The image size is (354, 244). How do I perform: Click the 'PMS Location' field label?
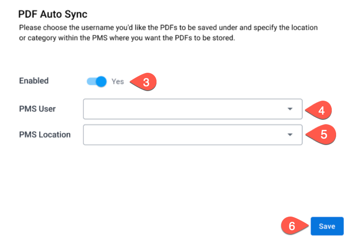tap(45, 135)
